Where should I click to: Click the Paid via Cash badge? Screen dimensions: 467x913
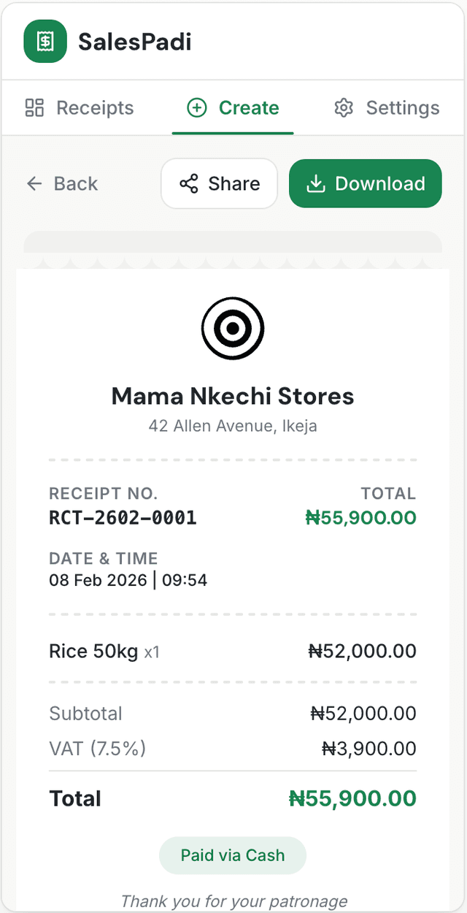pos(233,855)
